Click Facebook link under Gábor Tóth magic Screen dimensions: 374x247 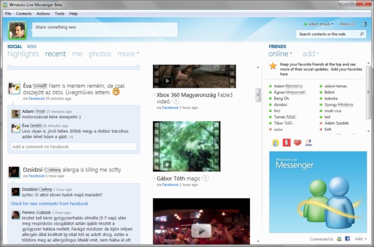point(170,184)
